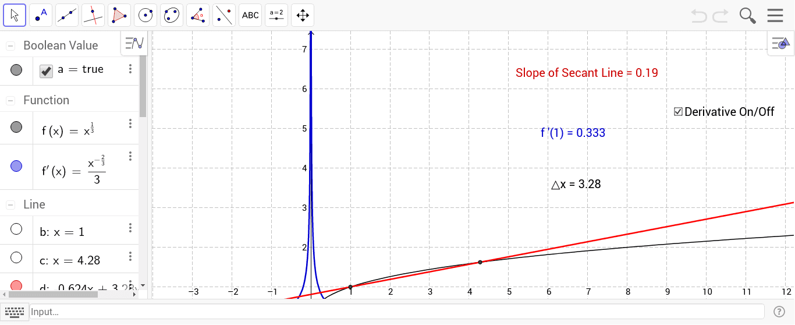795x325 pixels.
Task: Collapse the Function group
Action: (10, 100)
